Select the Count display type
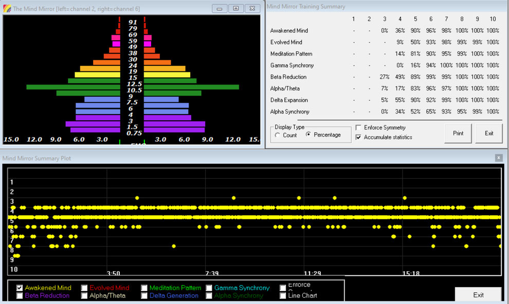 pos(278,135)
